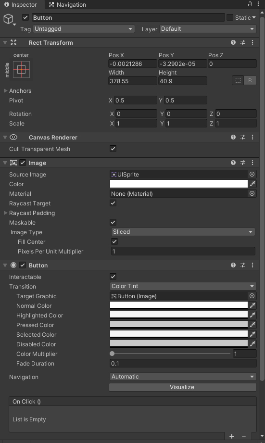The height and width of the screenshot is (443, 265).
Task: Click the Fade Duration input field
Action: coord(183,363)
